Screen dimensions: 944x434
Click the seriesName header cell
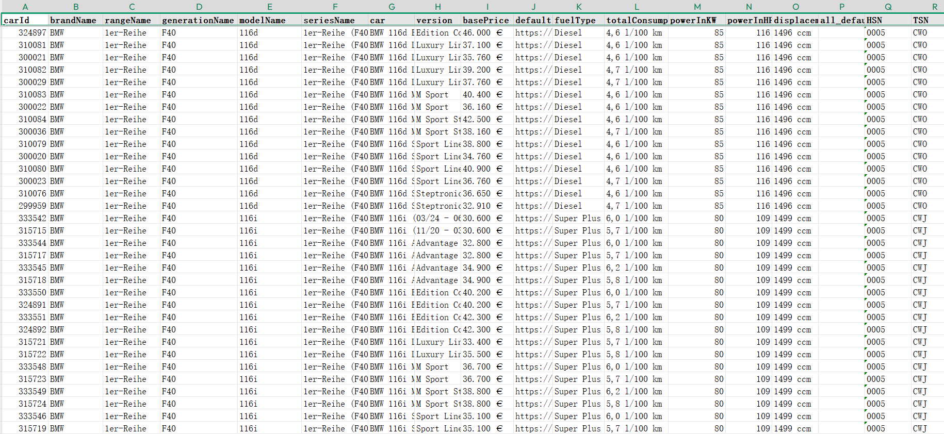pyautogui.click(x=334, y=20)
